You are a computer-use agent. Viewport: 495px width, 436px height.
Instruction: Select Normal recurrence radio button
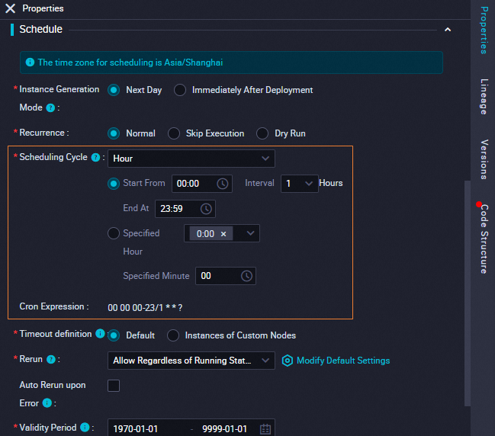[114, 133]
